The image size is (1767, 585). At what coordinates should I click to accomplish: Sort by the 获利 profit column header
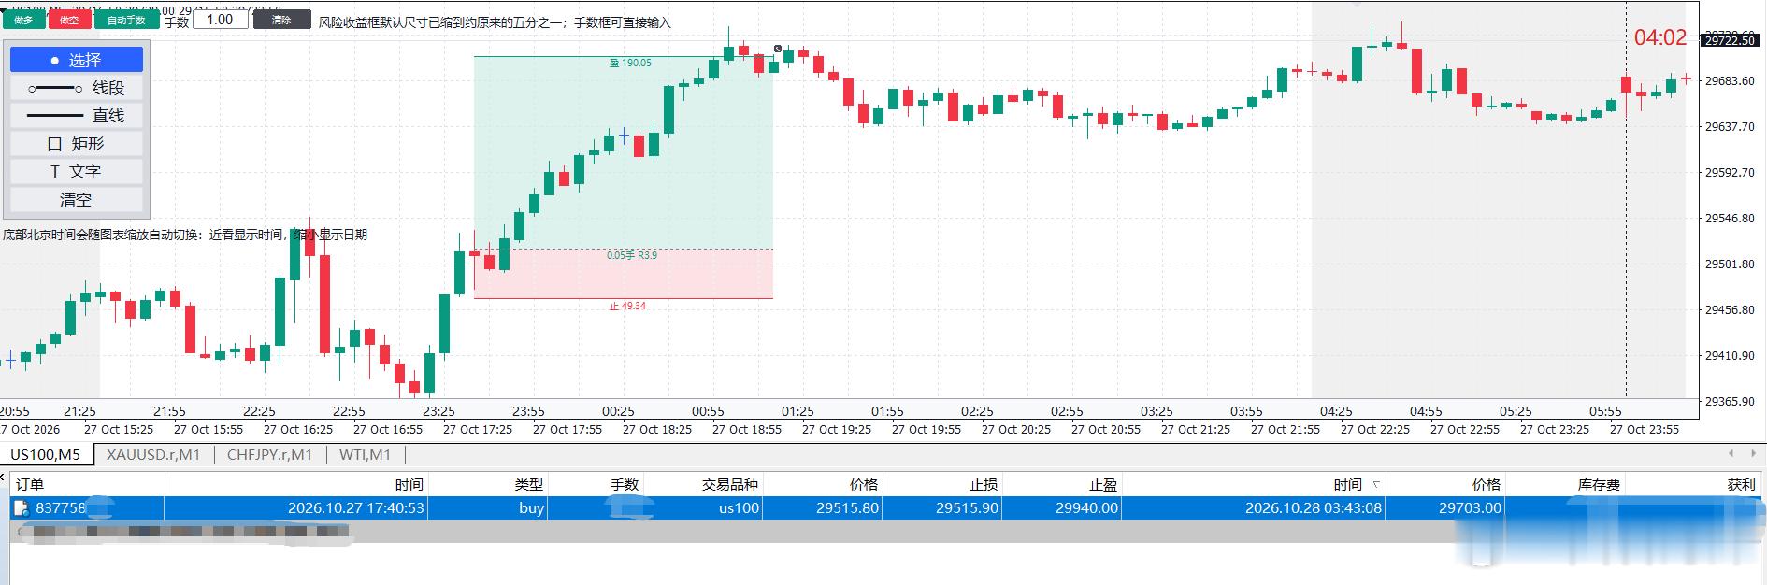(x=1693, y=484)
